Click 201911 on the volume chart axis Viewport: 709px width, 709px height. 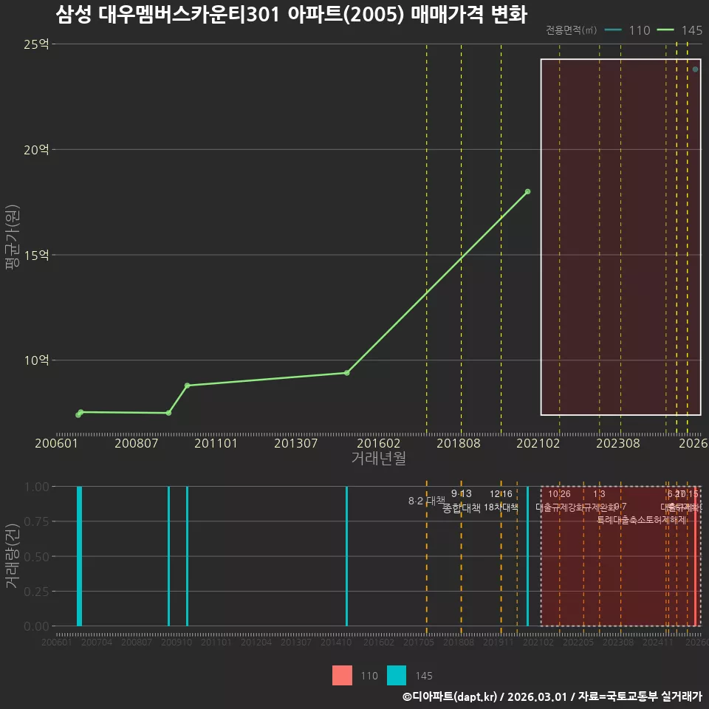499,642
